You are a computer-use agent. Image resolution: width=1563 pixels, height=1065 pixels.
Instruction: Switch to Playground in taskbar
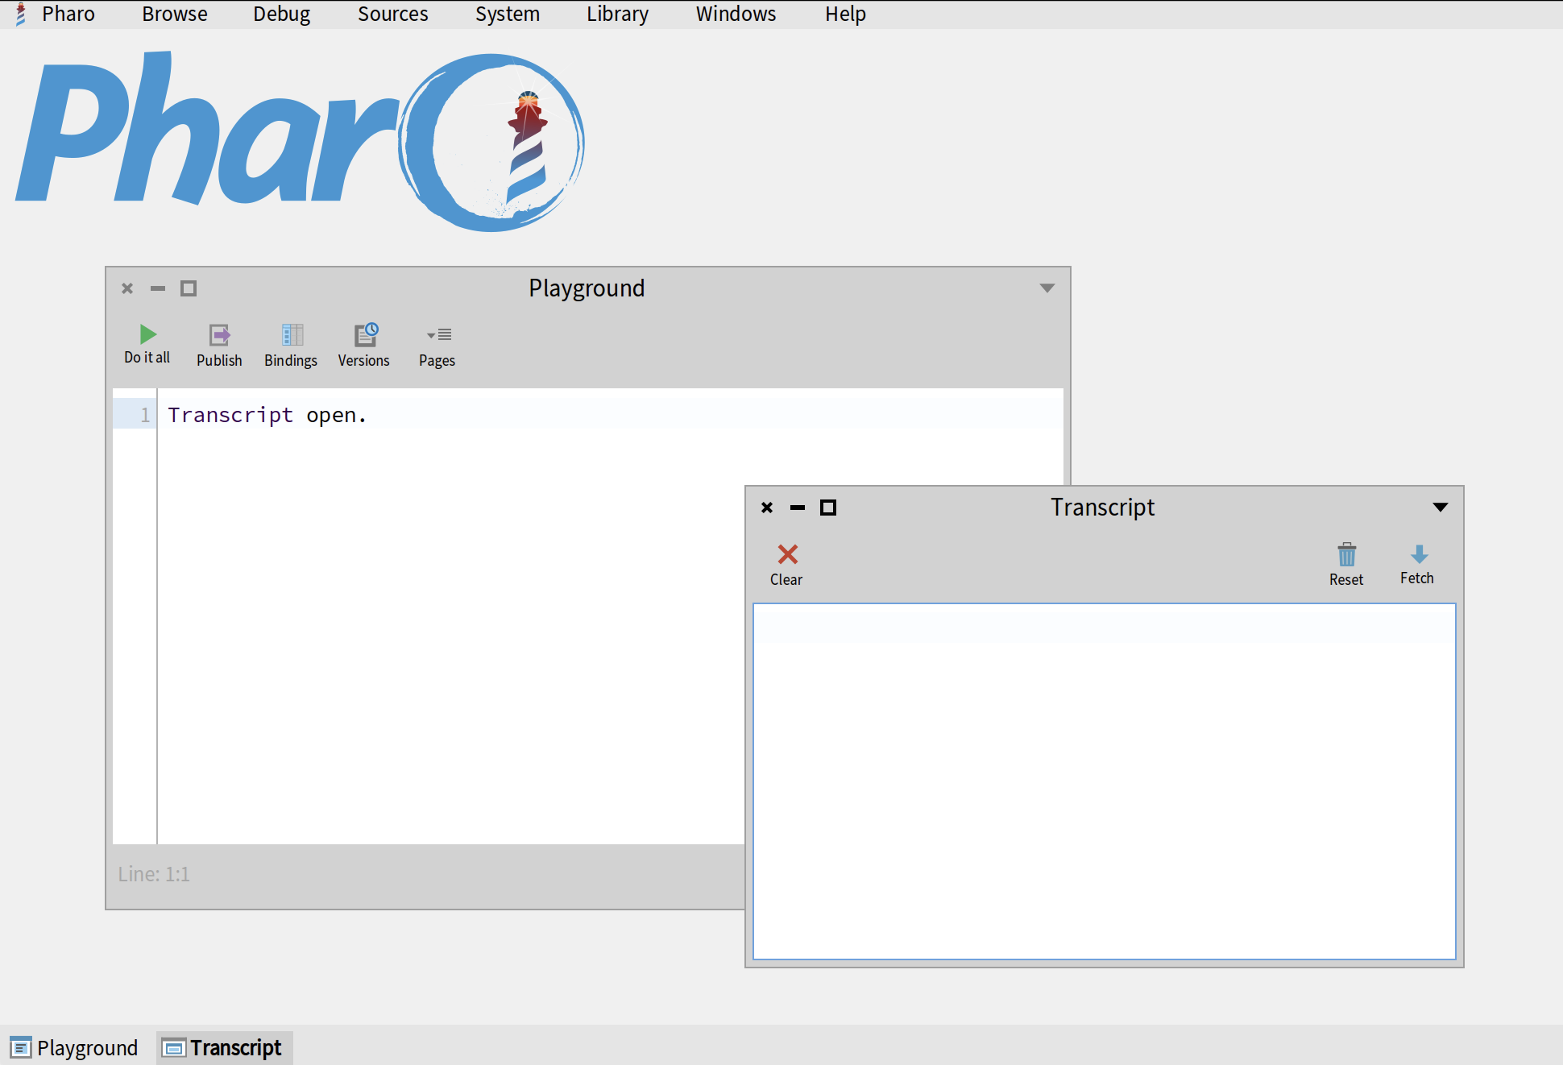pyautogui.click(x=74, y=1047)
